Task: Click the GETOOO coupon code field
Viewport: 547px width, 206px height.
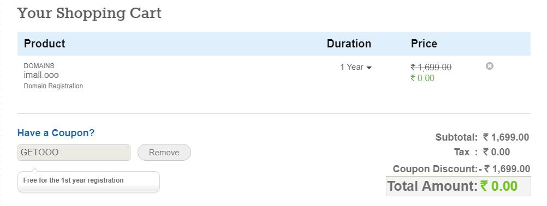Action: pos(74,153)
